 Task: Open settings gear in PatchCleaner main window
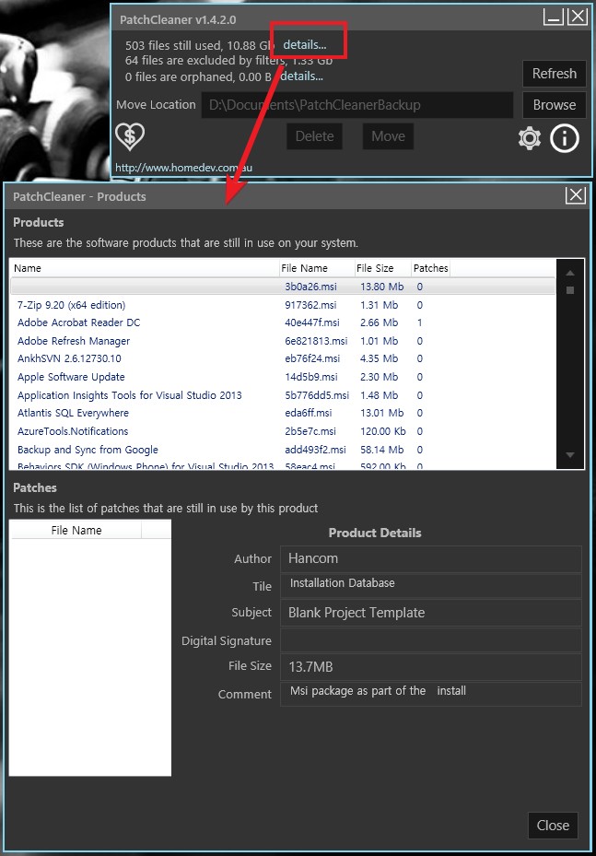point(530,138)
